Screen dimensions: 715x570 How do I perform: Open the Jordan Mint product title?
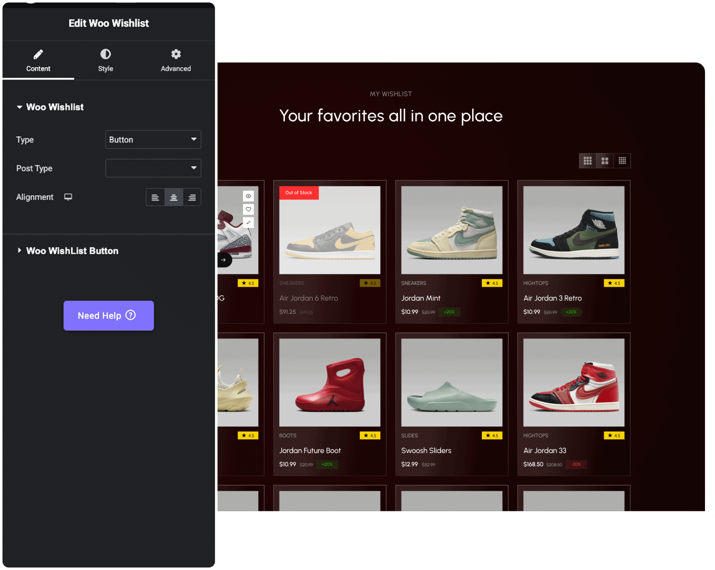pos(421,298)
